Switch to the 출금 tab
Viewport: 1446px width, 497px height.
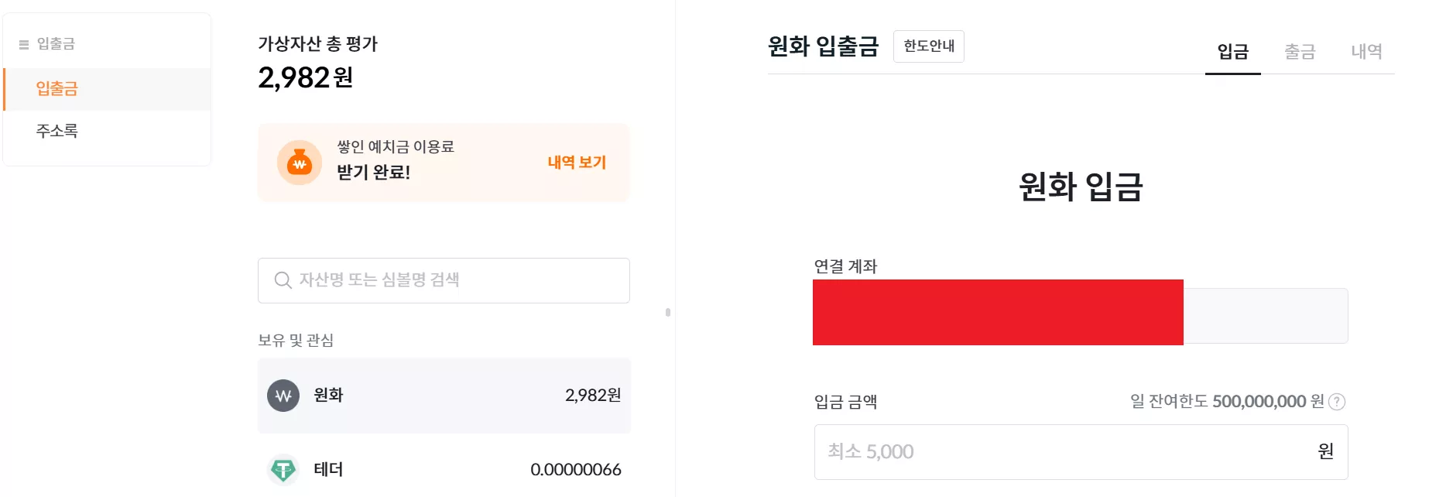click(x=1300, y=52)
